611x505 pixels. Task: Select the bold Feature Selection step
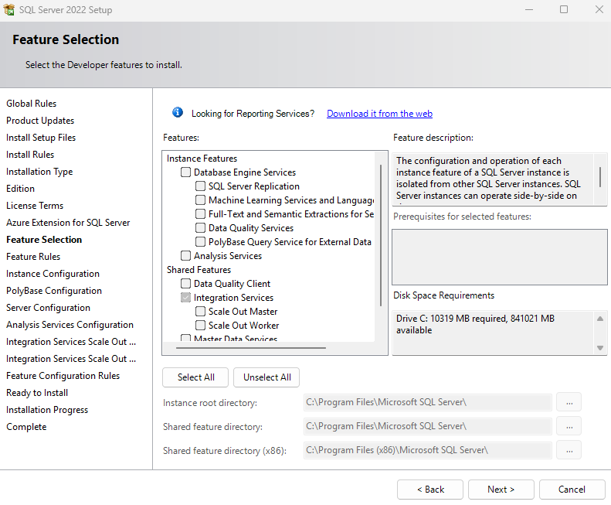[x=44, y=240]
